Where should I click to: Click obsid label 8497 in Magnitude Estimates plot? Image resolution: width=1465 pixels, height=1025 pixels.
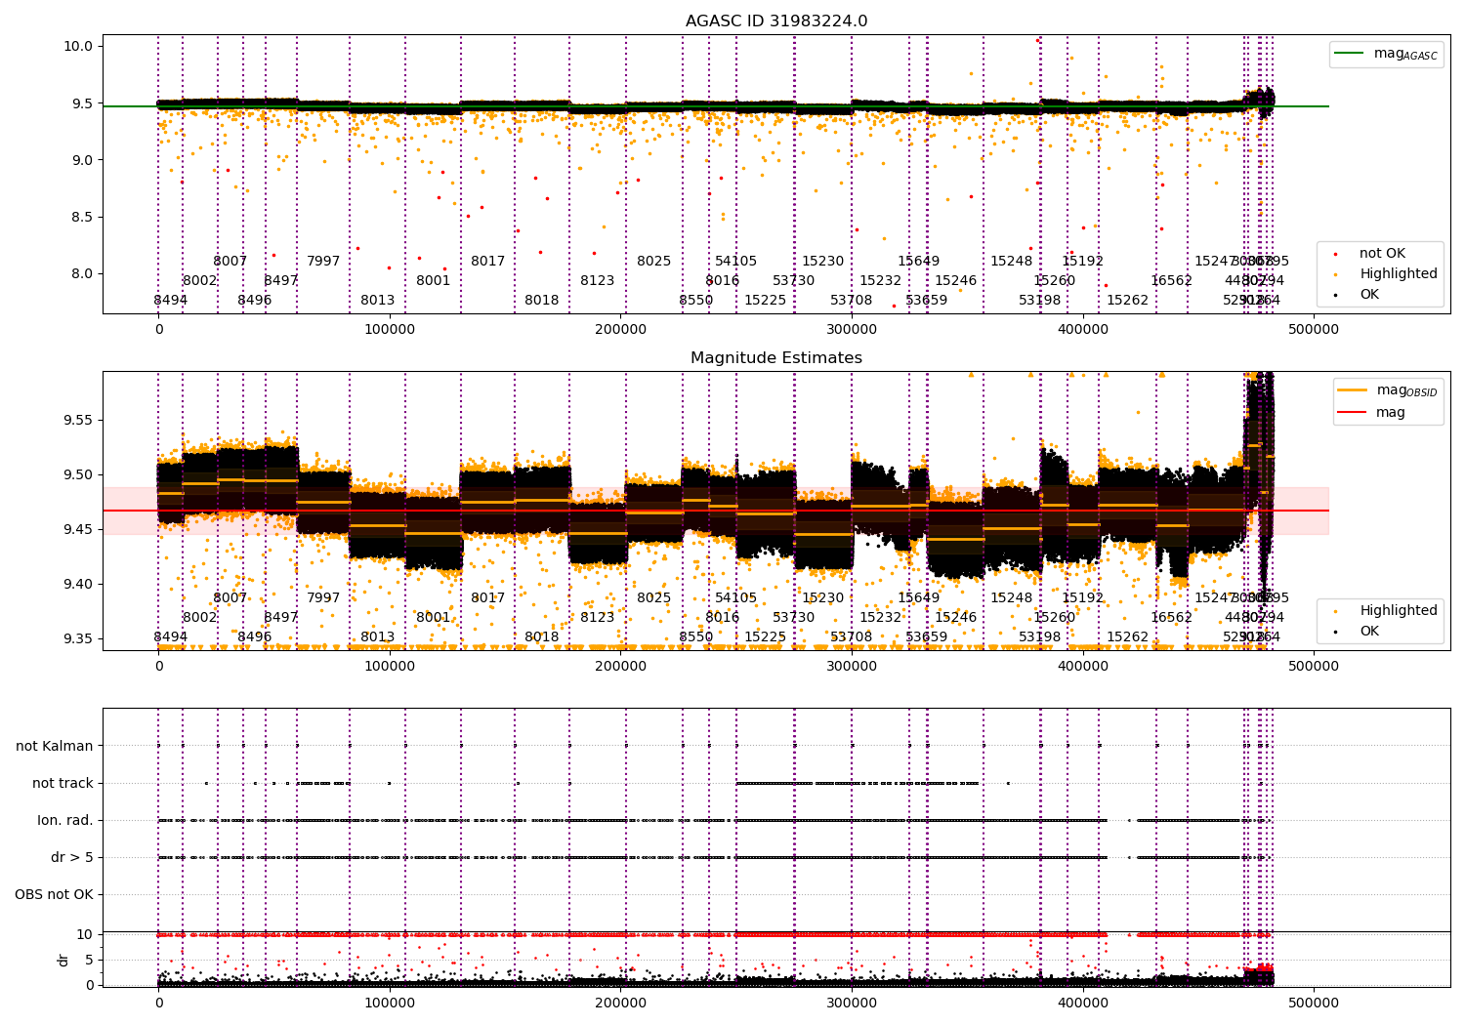point(280,618)
